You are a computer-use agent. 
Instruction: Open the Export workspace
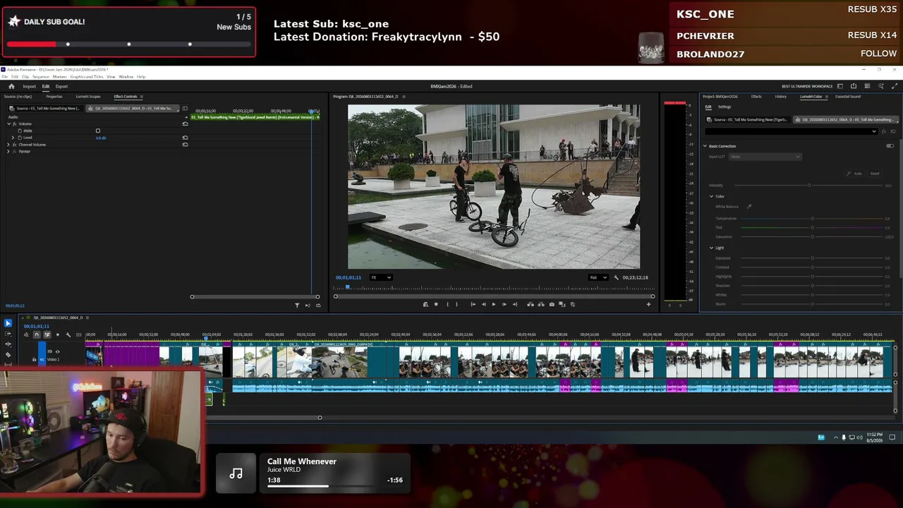[62, 86]
